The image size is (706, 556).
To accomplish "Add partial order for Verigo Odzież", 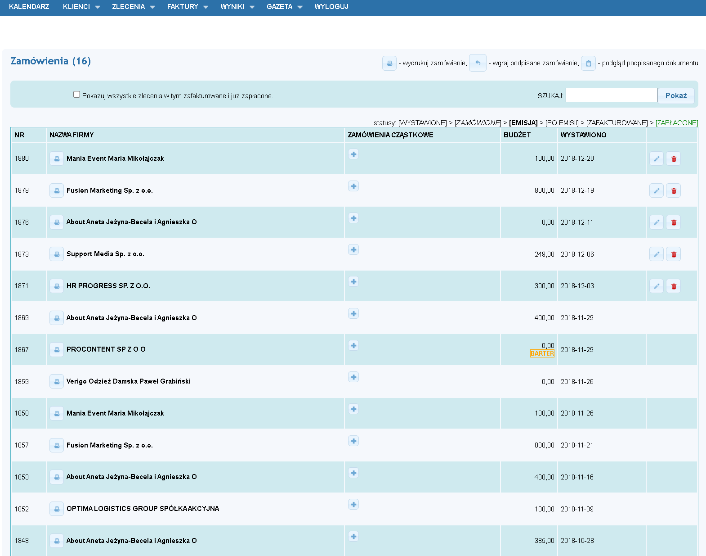I will [353, 377].
